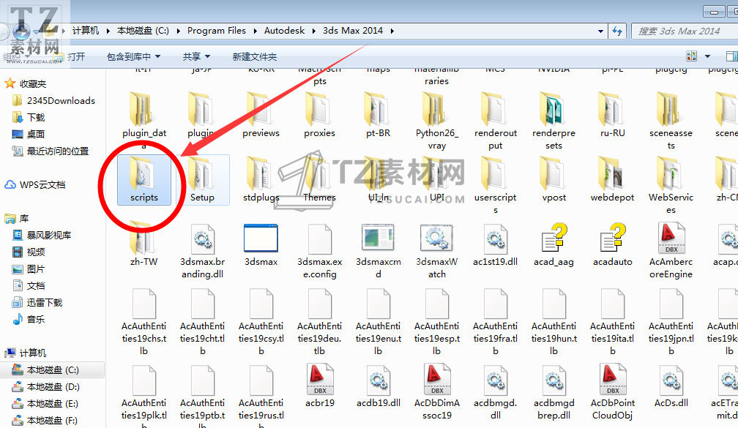Open 下载 in favorites sidebar
The width and height of the screenshot is (738, 428).
point(29,117)
